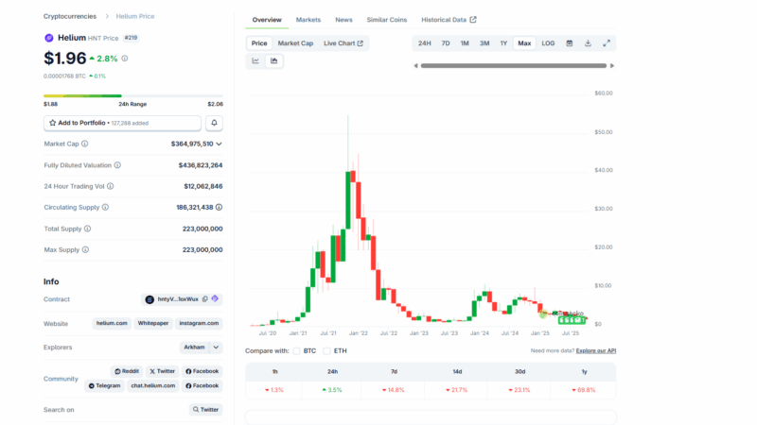Viewport: 757px width, 425px height.
Task: Click Add to Portfolio button
Action: 123,123
